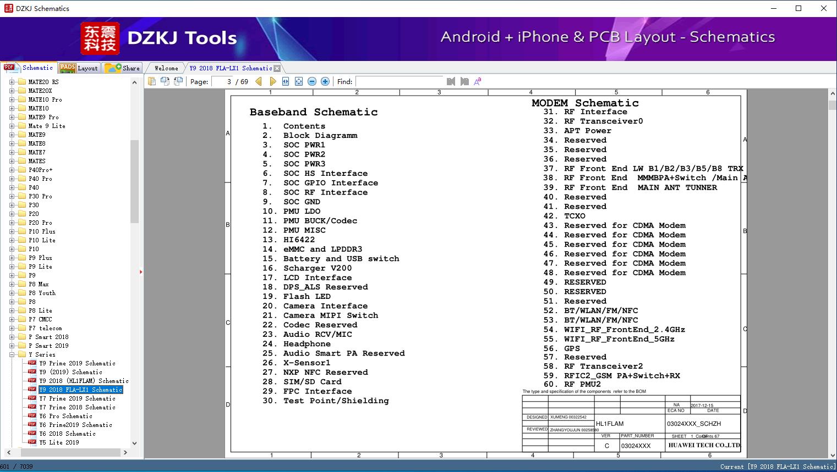Click the document viewer scroll up arrow
Screen dimensions: 837x472
832,94
